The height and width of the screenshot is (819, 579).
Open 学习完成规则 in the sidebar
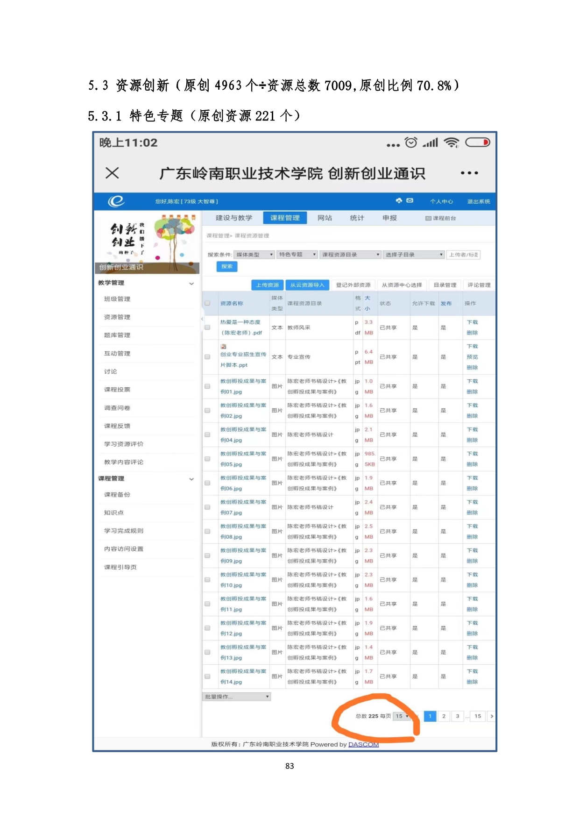pos(124,531)
